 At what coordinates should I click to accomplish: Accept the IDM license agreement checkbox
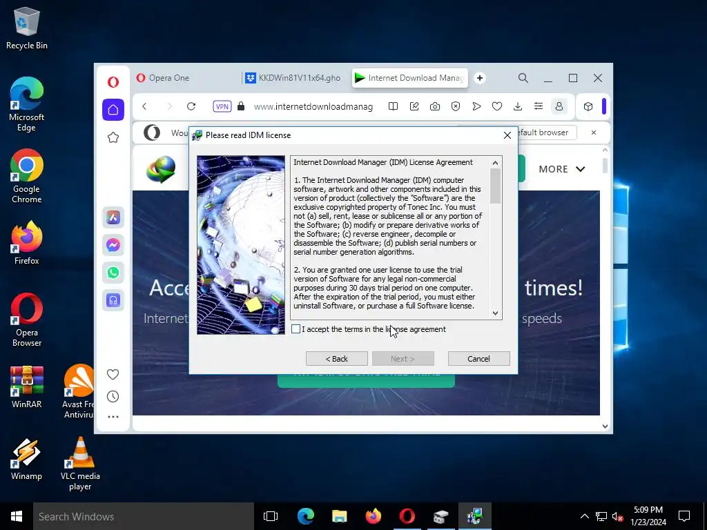(296, 329)
